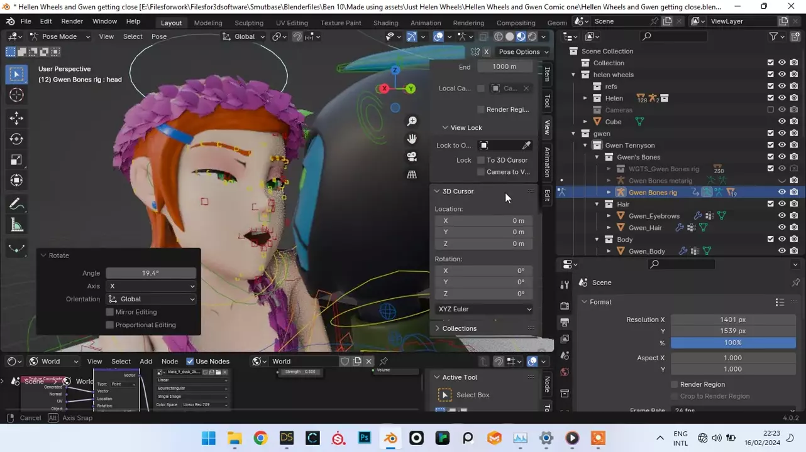806x452 pixels.
Task: Select the Rotate tool
Action: [17, 139]
